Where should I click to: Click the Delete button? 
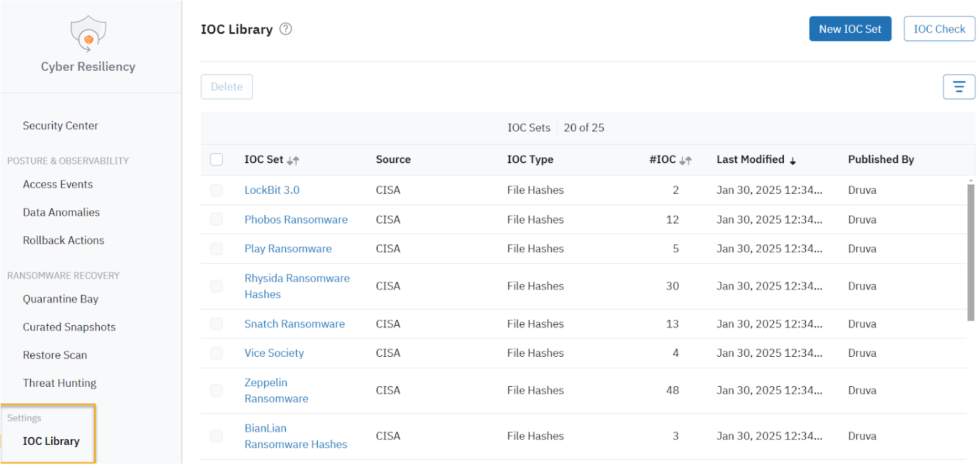tap(226, 87)
